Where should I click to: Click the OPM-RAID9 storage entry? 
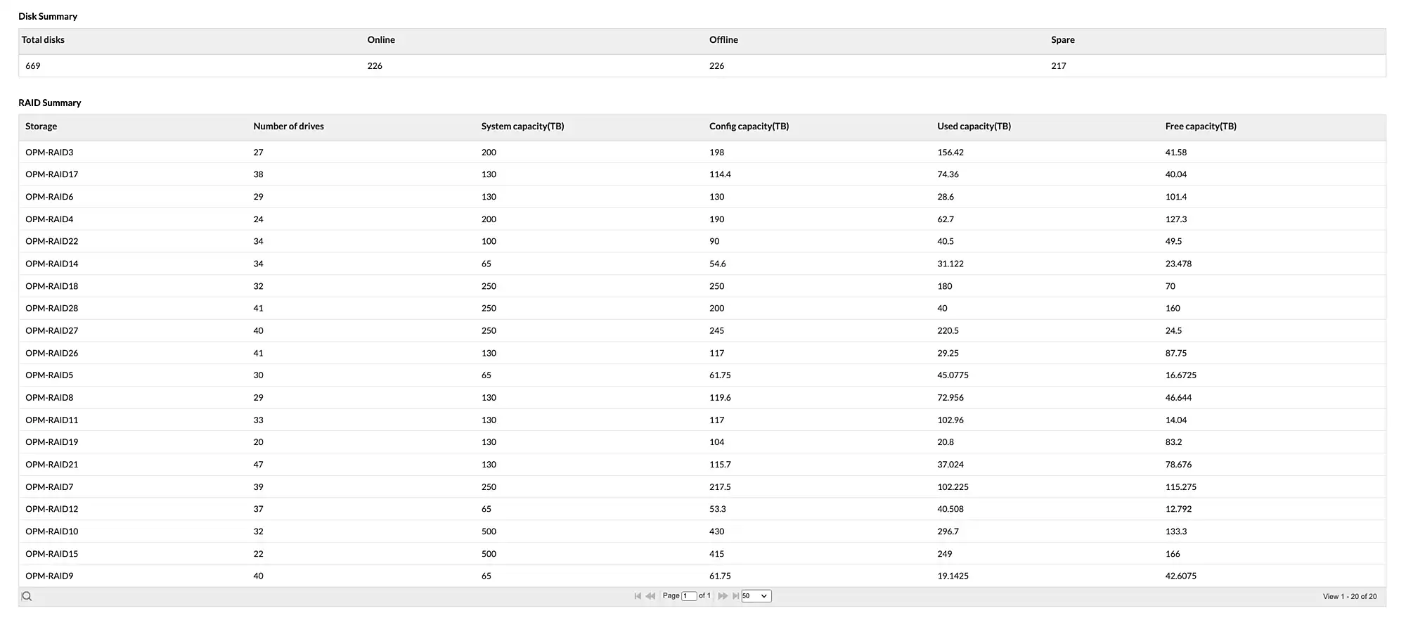pyautogui.click(x=49, y=576)
